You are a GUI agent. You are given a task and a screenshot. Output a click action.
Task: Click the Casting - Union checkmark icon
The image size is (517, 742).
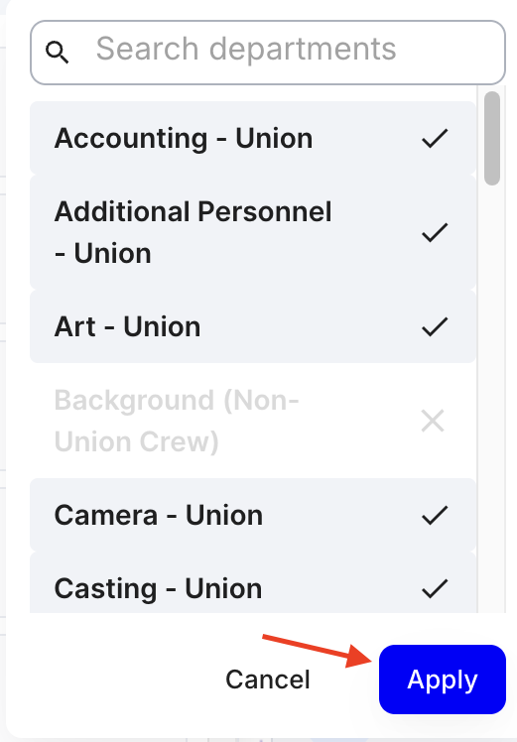(435, 588)
